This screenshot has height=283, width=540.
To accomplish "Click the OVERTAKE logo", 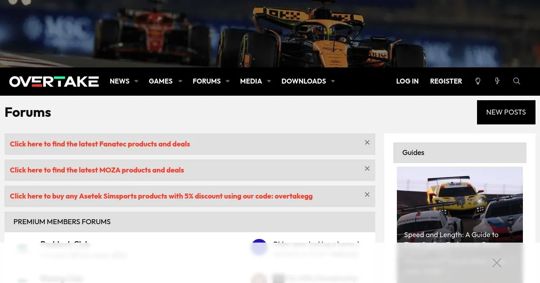I will pos(54,81).
